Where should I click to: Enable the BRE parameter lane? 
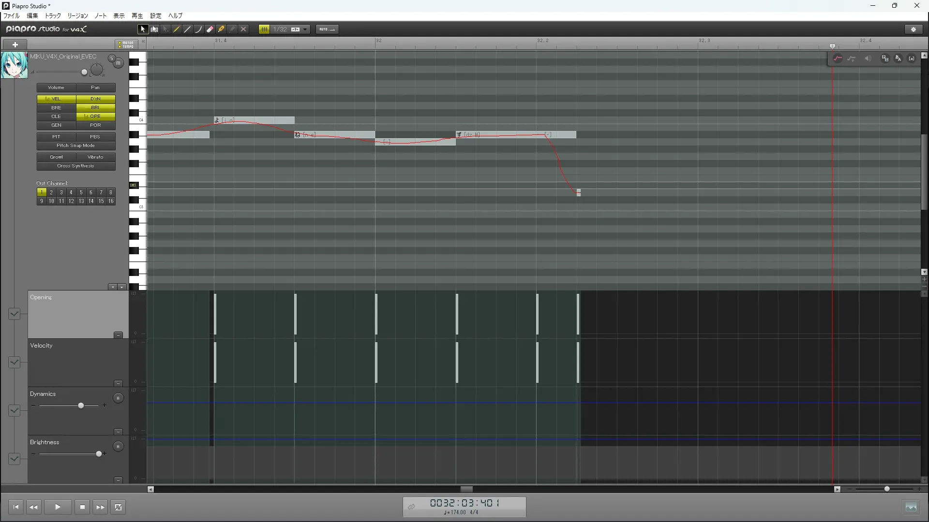(56, 108)
